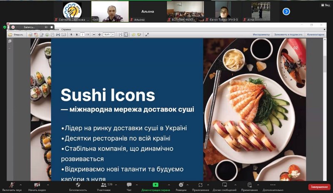
Task: Switch to read mode expand icon
Action: [147, 35]
